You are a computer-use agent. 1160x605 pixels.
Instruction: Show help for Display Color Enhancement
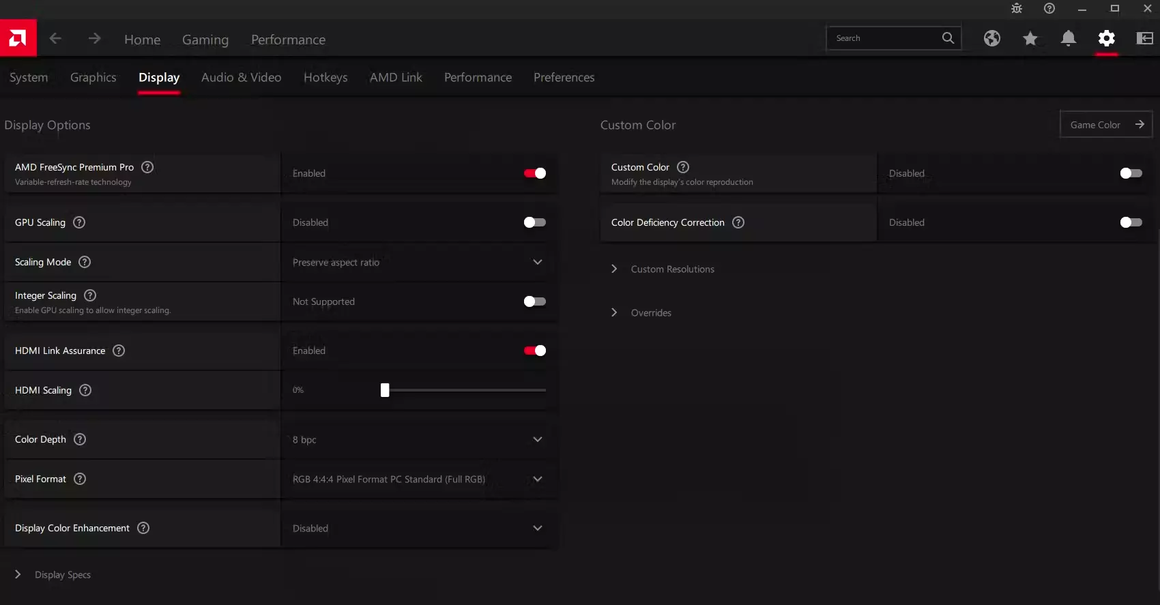pyautogui.click(x=143, y=528)
